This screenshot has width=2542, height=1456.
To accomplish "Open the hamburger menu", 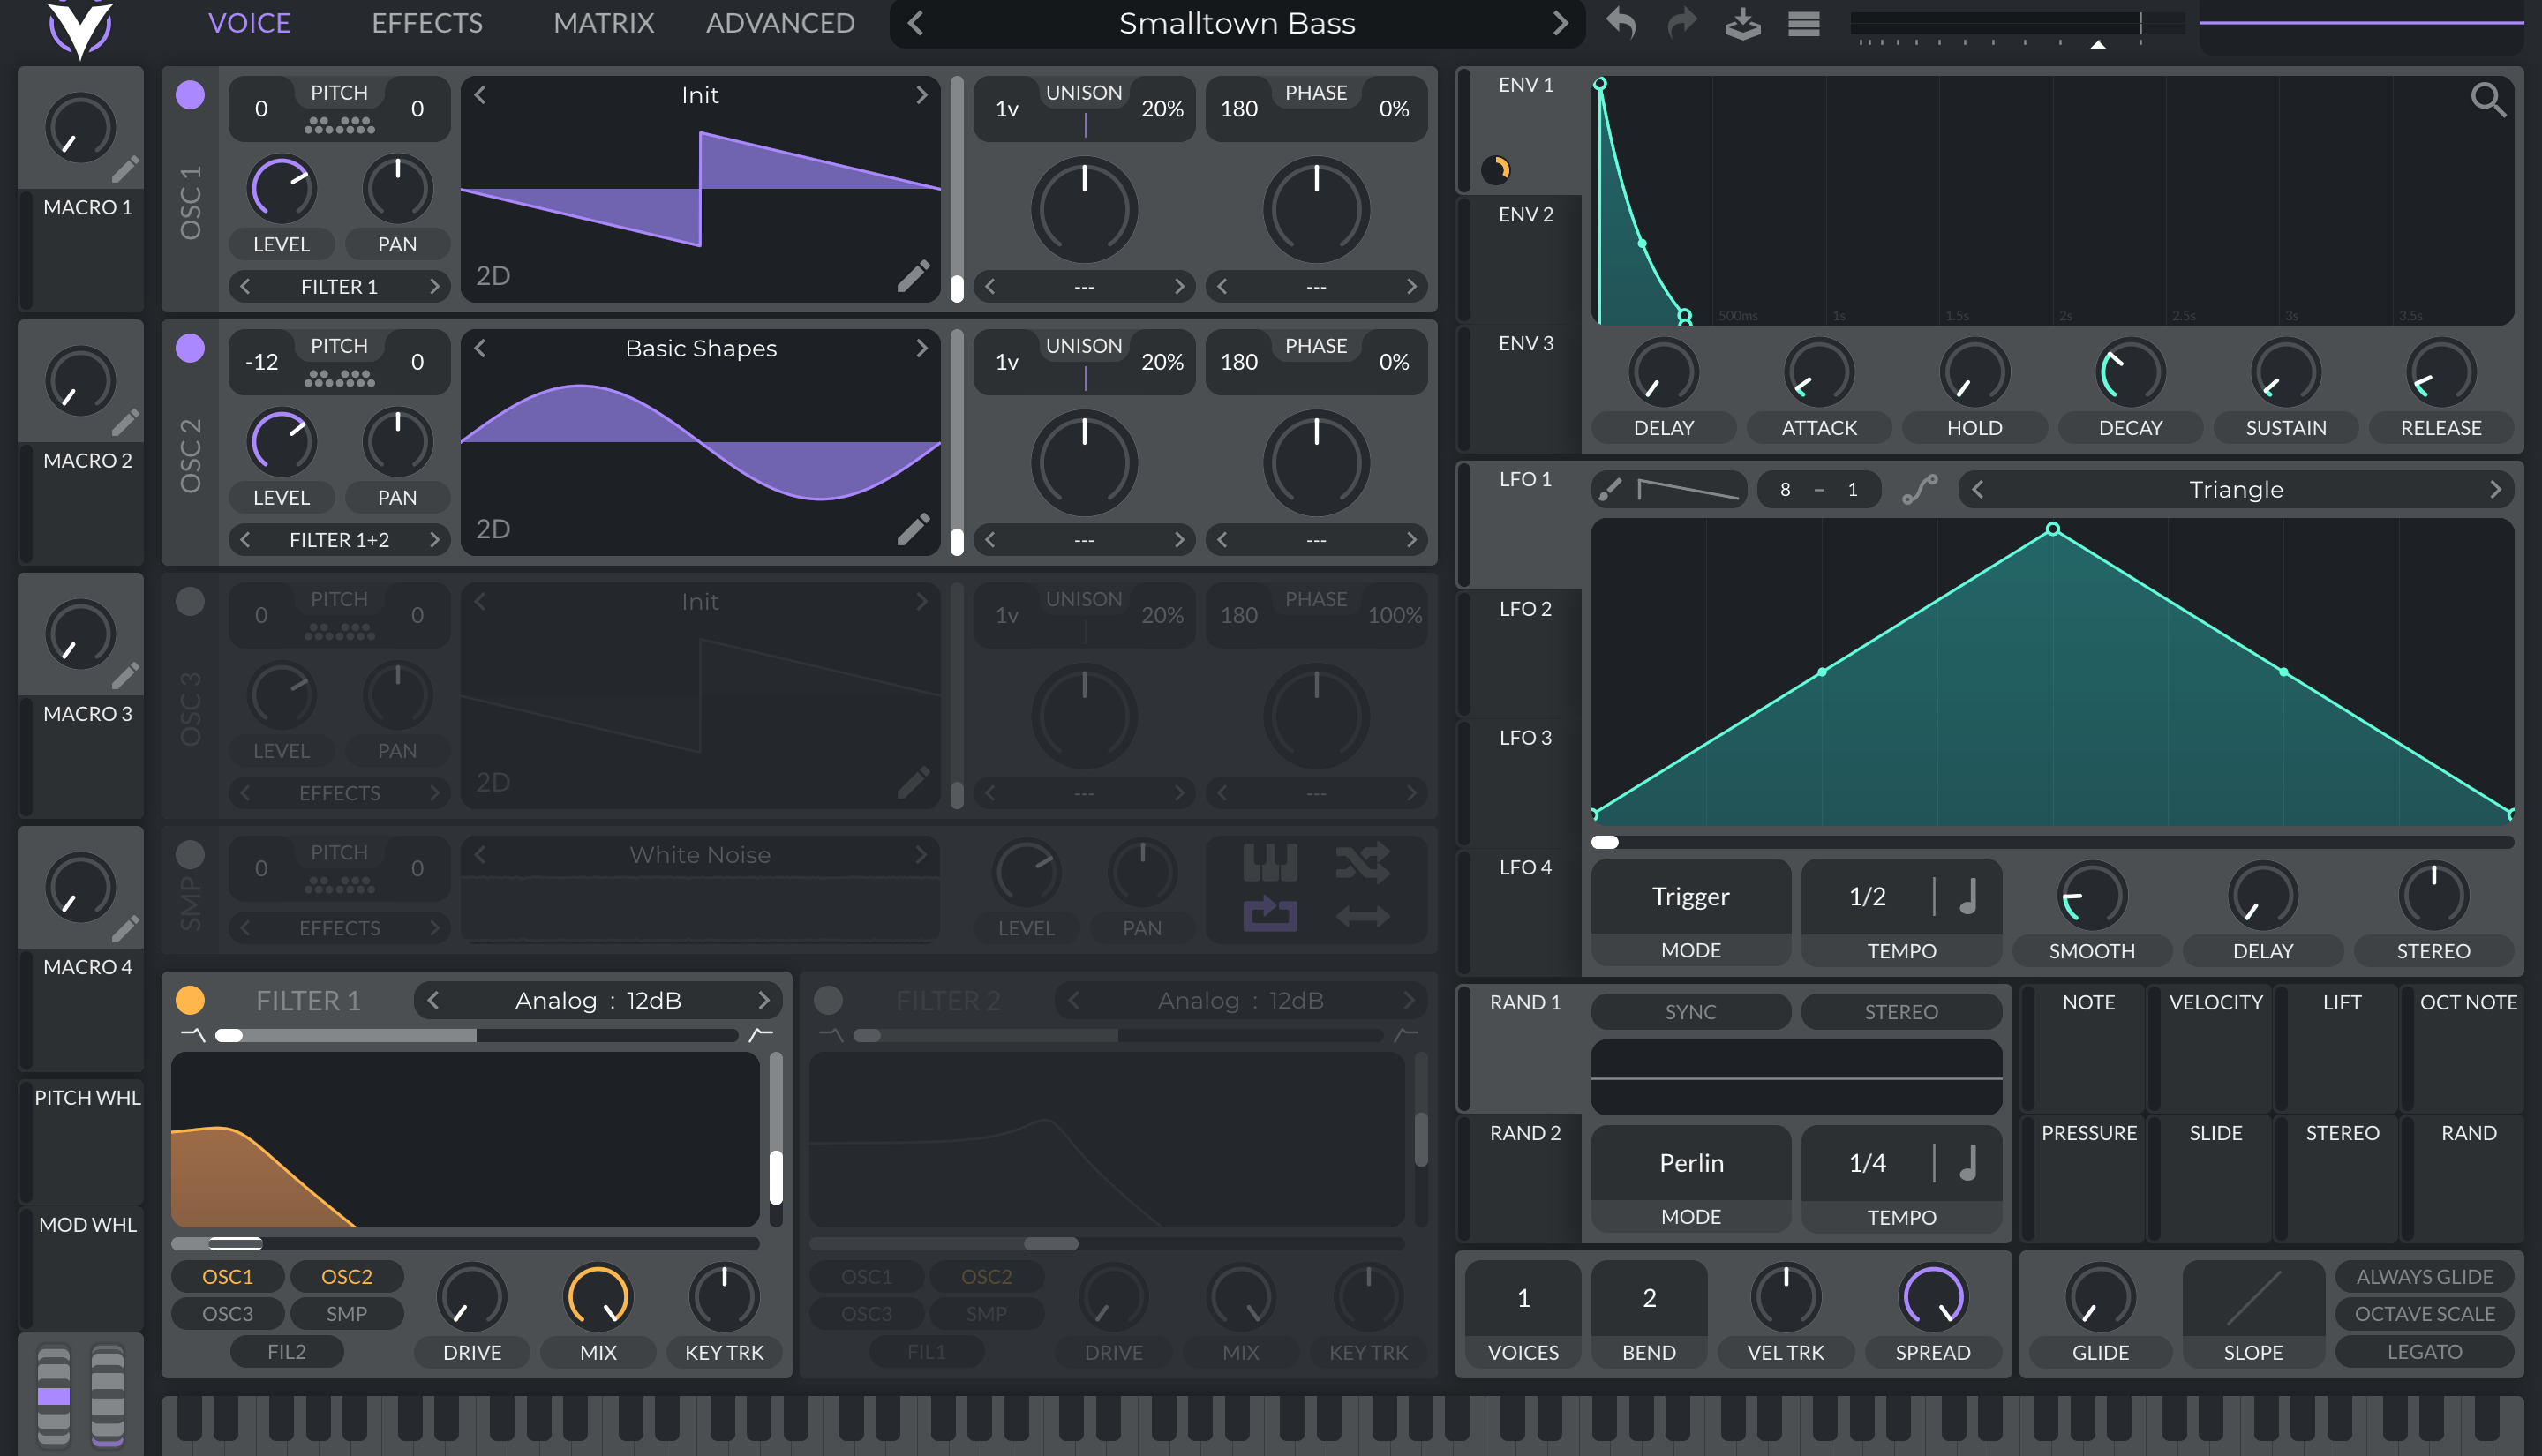I will [1804, 23].
